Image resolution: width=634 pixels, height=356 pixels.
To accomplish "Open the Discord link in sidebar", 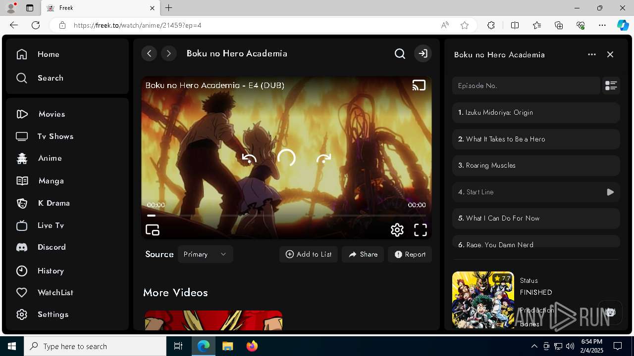I will coord(41,247).
